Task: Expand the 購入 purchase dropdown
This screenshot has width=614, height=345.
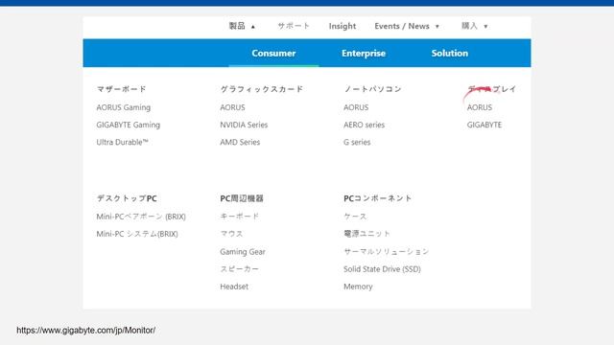Action: 475,26
